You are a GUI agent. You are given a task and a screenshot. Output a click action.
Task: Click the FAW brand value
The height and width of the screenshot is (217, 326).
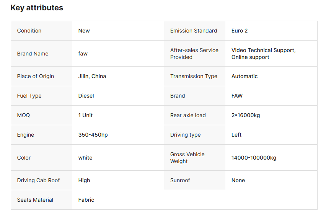coord(237,96)
